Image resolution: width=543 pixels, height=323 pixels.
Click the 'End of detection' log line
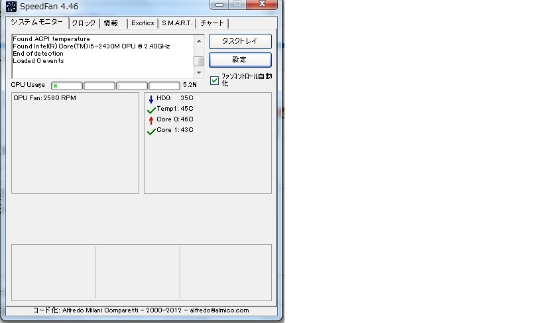38,53
